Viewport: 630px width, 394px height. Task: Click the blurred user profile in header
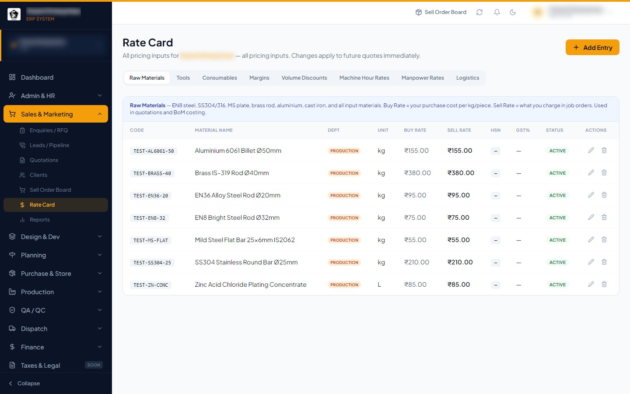click(x=572, y=12)
